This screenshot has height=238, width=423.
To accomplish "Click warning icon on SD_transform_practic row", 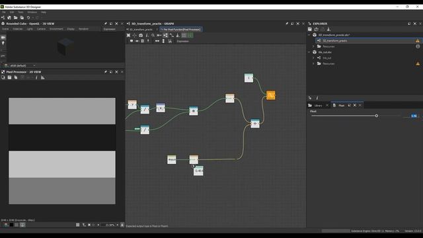I will coord(418,41).
